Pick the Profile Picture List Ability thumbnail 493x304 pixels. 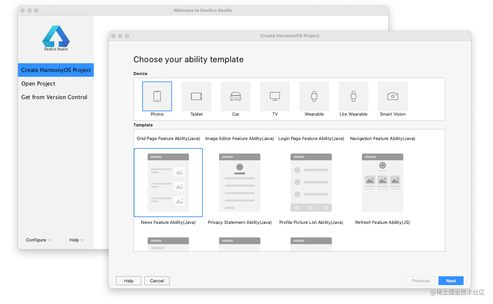click(311, 183)
